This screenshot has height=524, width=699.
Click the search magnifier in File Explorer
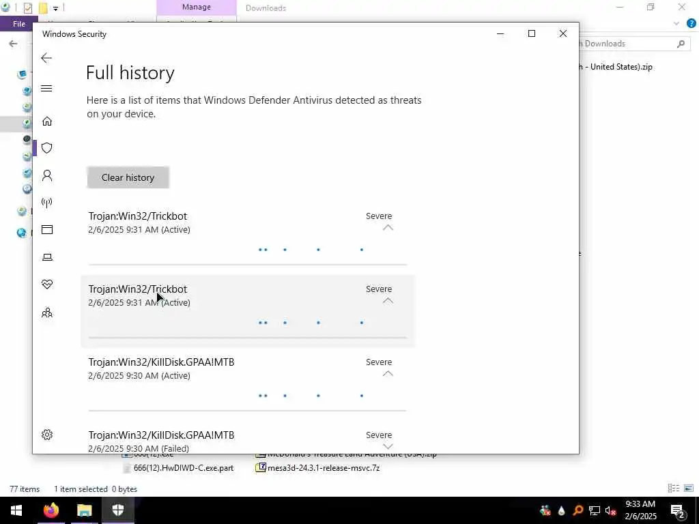tap(681, 44)
